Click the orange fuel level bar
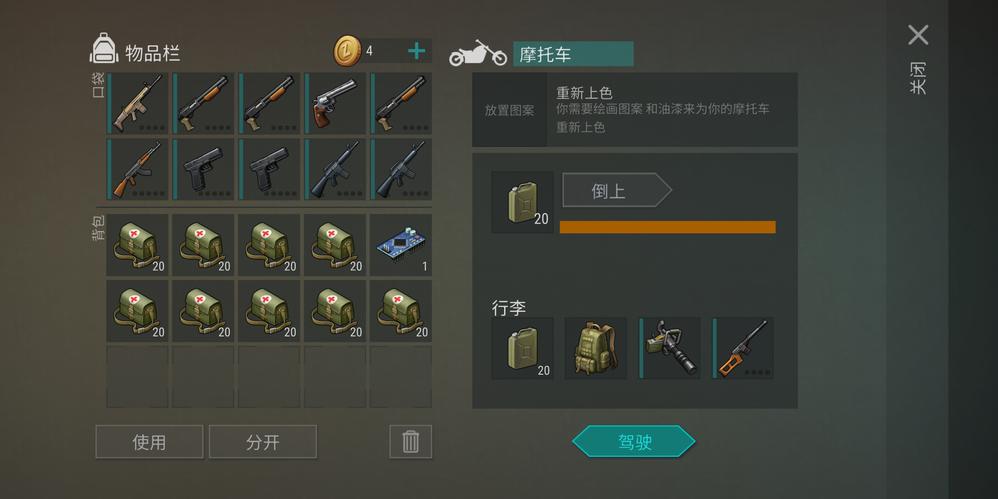Image resolution: width=998 pixels, height=499 pixels. click(668, 227)
